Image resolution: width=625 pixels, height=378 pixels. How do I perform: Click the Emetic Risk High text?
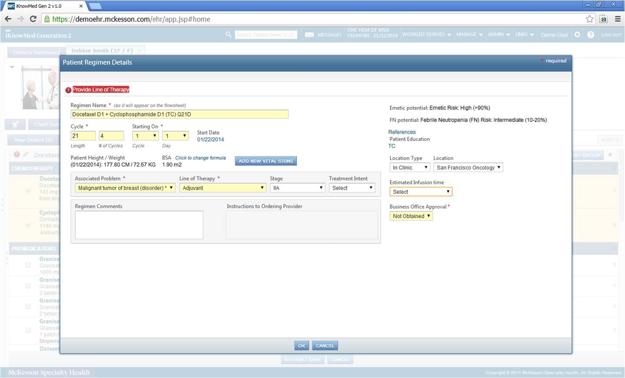(x=460, y=108)
